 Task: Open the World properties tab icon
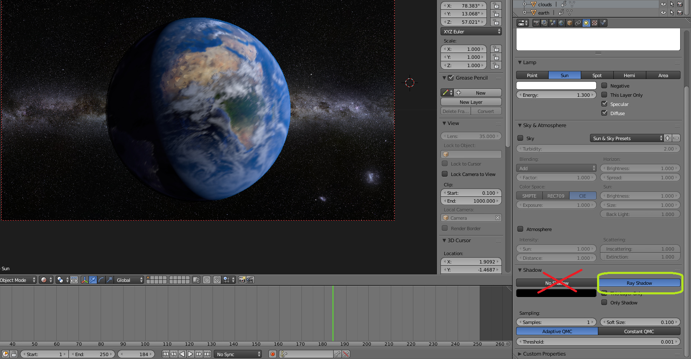tap(561, 23)
